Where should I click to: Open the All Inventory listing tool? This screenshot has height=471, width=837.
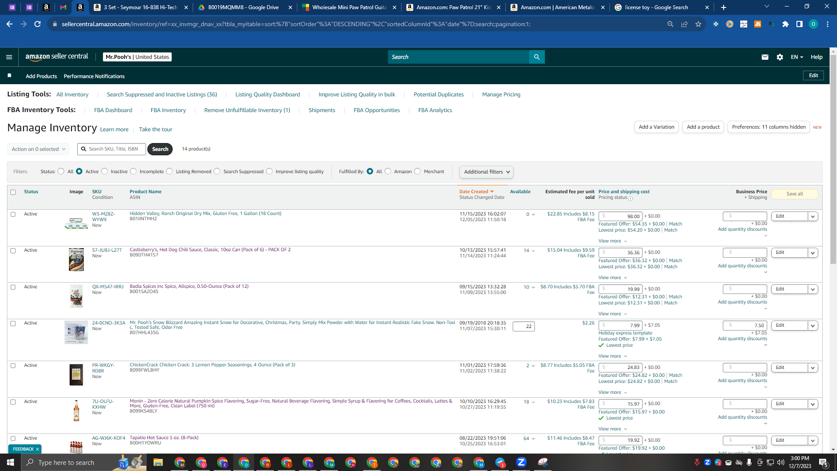click(72, 95)
